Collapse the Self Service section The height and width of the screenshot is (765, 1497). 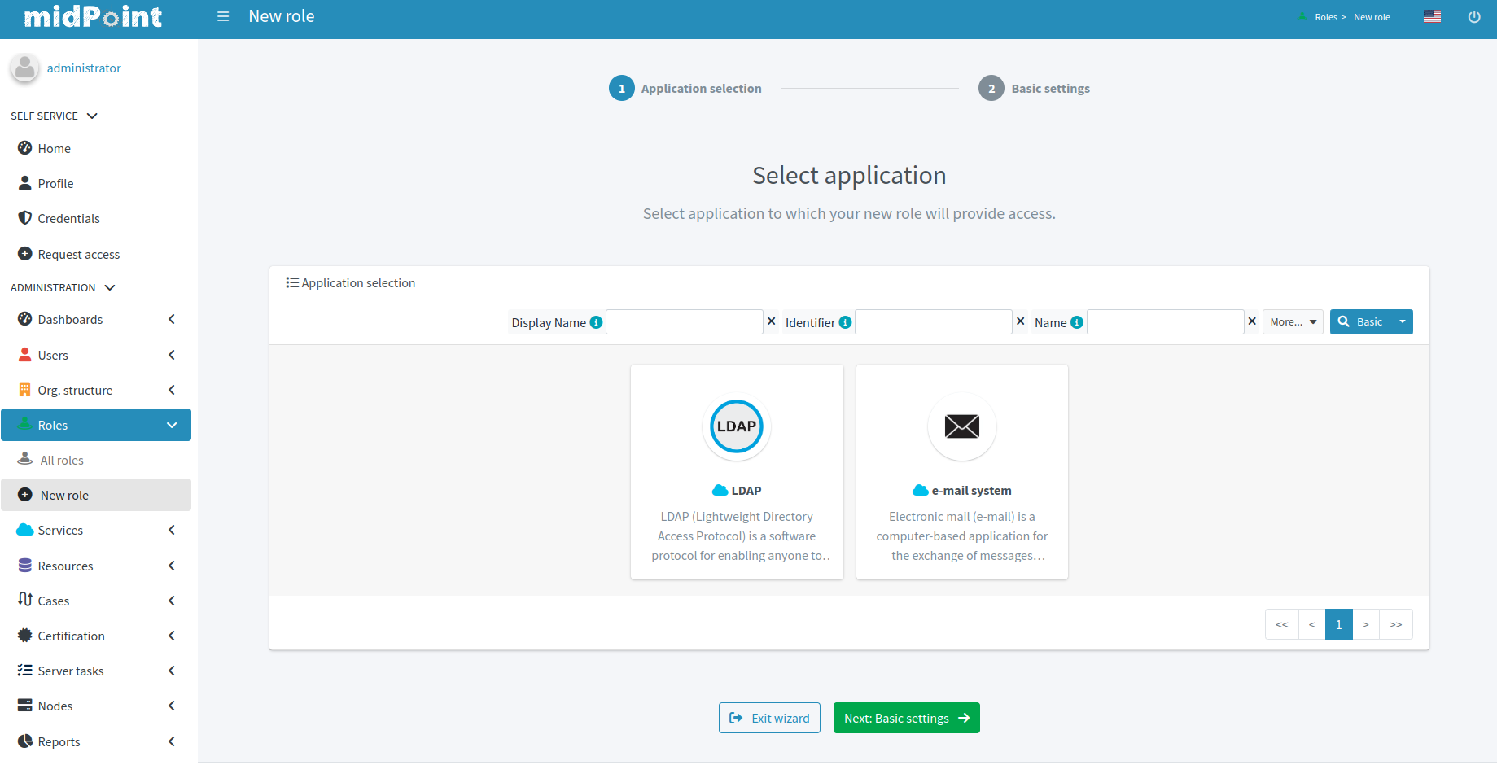tap(93, 116)
